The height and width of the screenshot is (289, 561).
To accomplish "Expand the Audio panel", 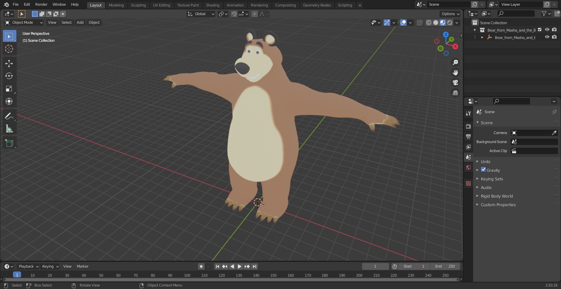I will [486, 187].
